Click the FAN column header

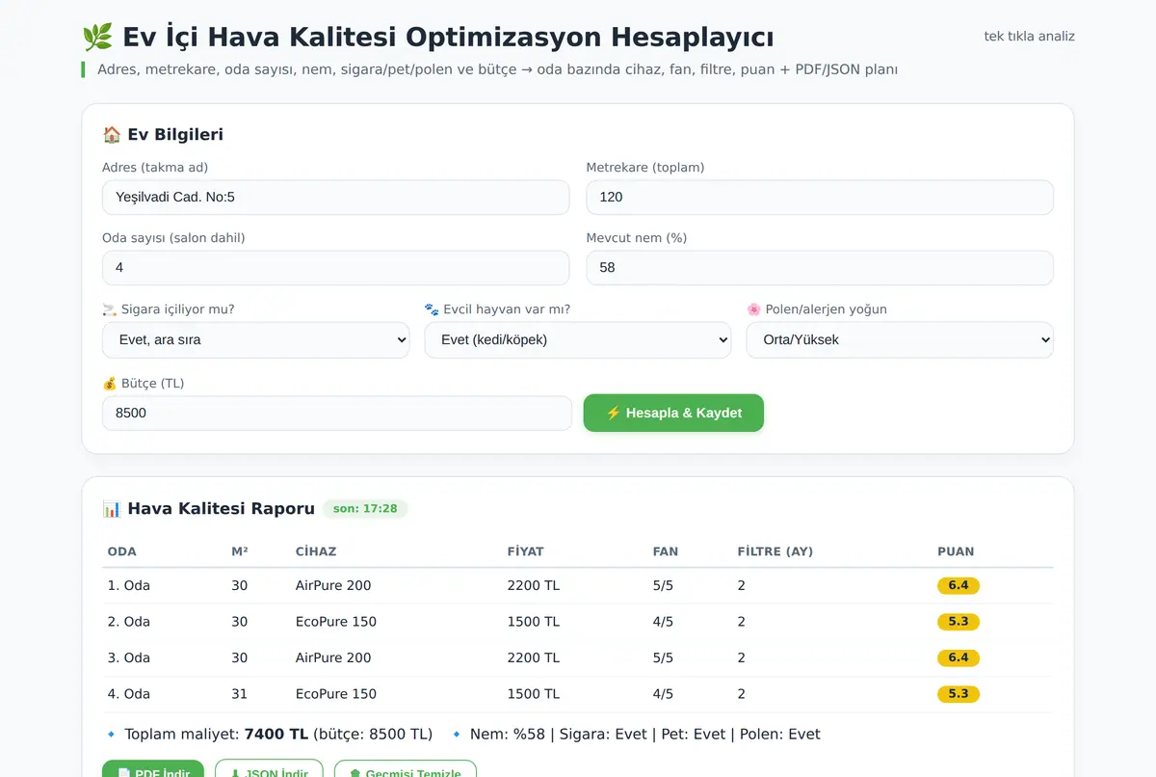click(x=666, y=551)
